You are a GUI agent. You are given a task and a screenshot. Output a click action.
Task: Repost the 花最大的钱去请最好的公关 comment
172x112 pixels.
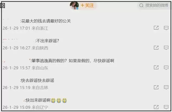(x=156, y=28)
